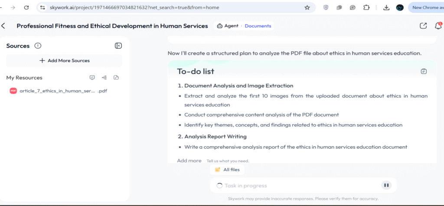Switch to the Agent tab
The width and height of the screenshot is (444, 206).
click(x=228, y=26)
